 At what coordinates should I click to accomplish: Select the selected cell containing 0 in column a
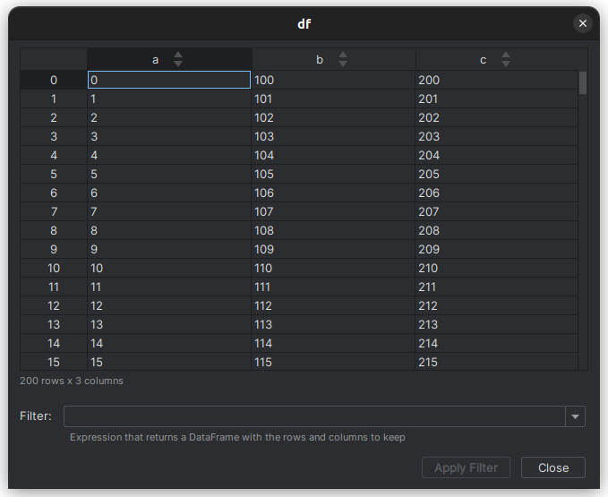(x=169, y=80)
